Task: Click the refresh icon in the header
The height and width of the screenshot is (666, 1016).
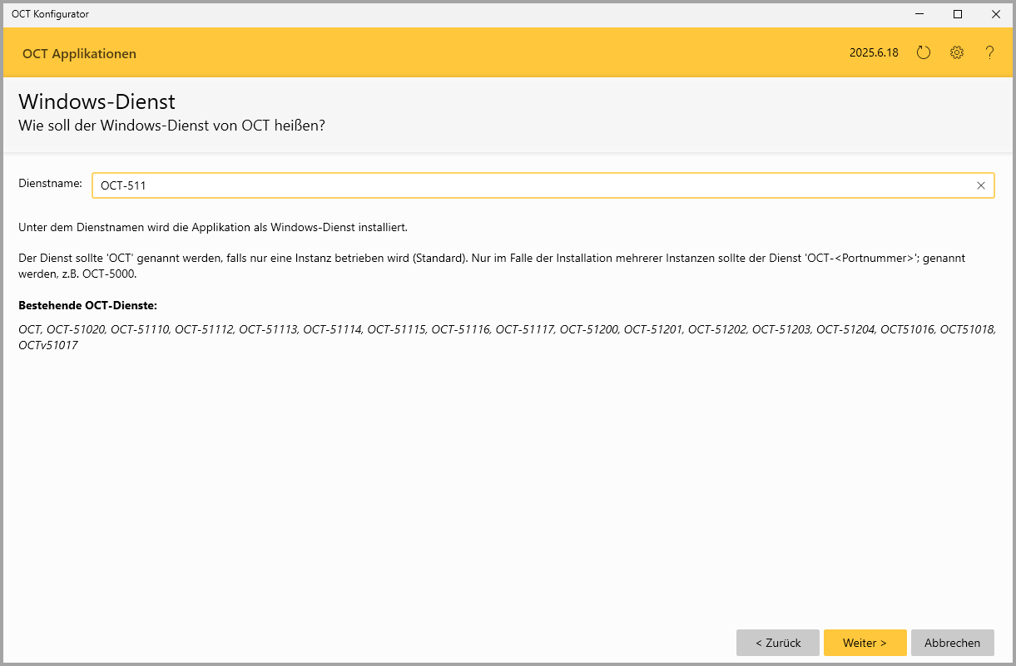Action: (923, 53)
